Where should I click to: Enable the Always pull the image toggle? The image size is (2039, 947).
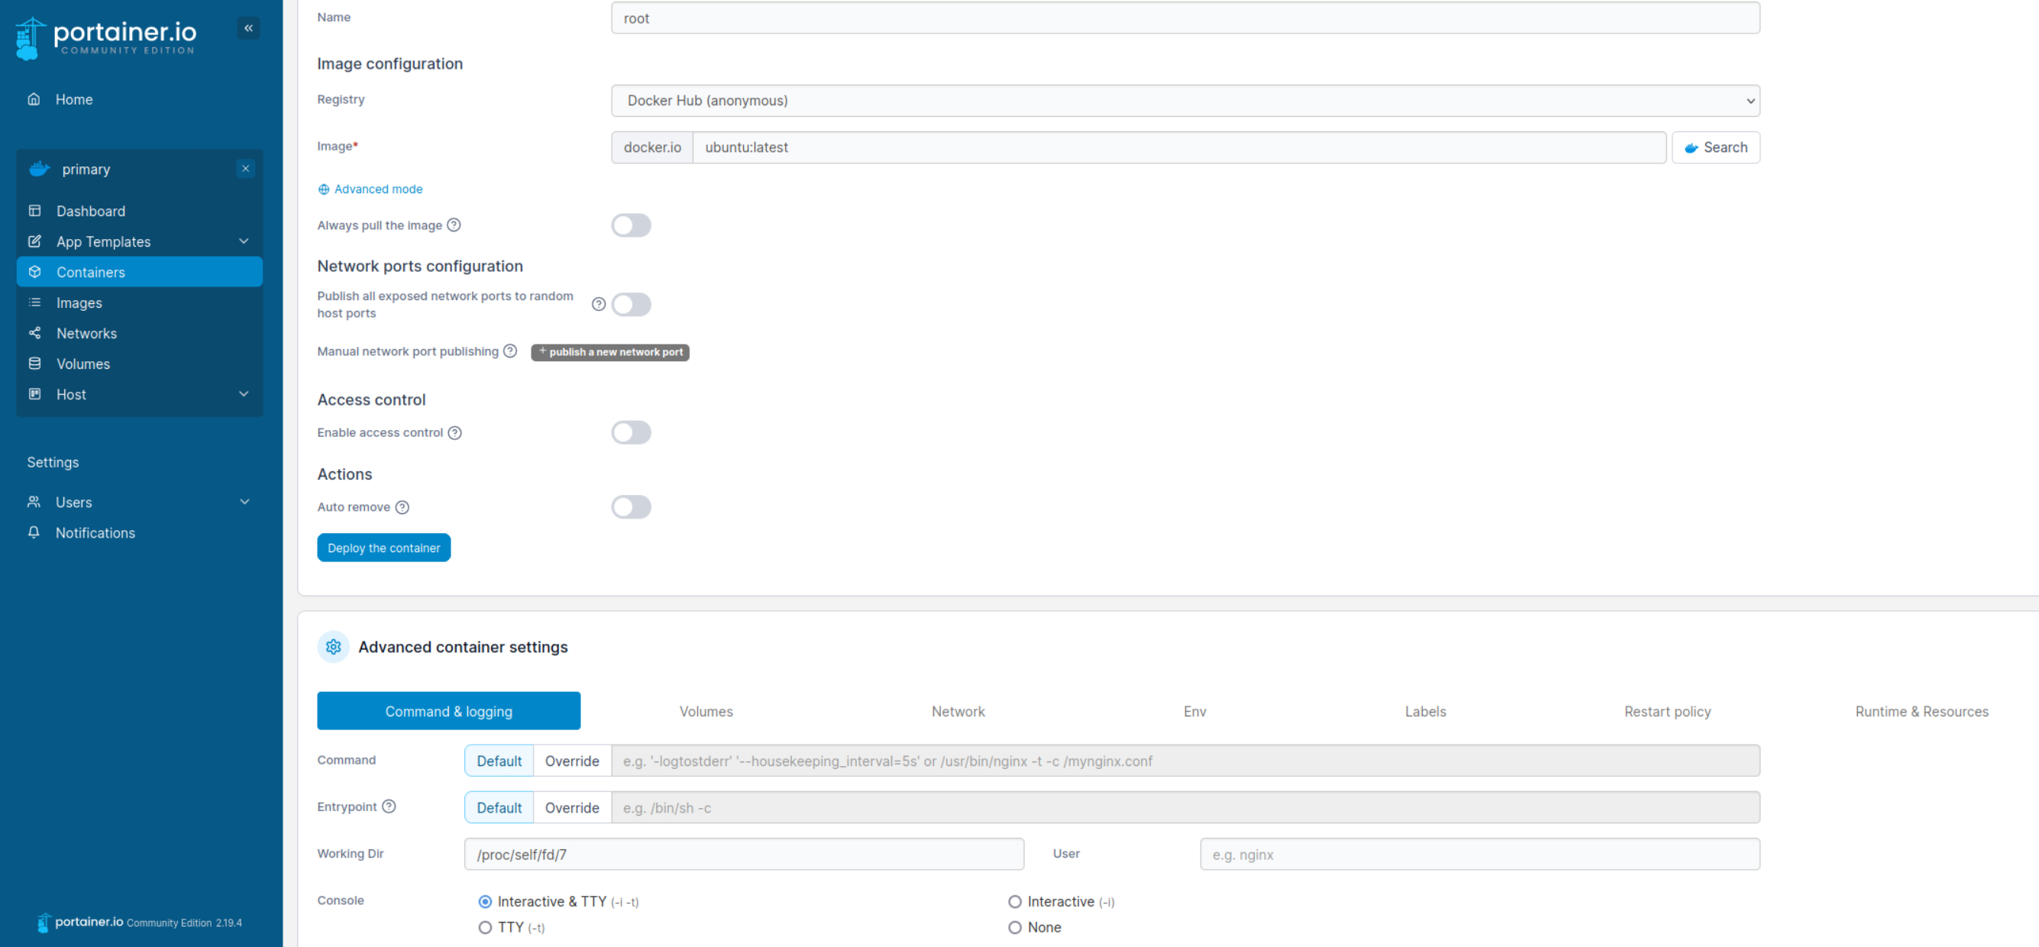point(631,225)
